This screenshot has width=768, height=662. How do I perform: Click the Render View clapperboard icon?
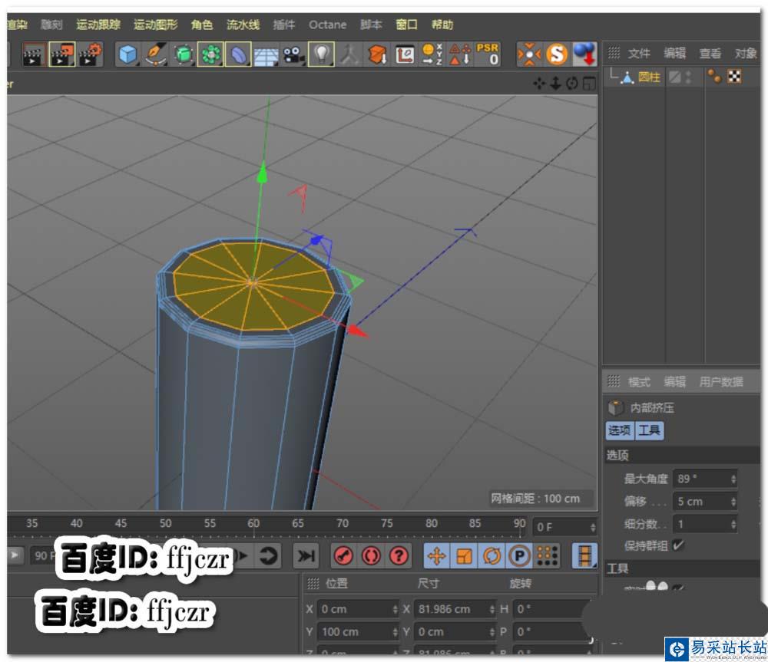click(x=34, y=54)
